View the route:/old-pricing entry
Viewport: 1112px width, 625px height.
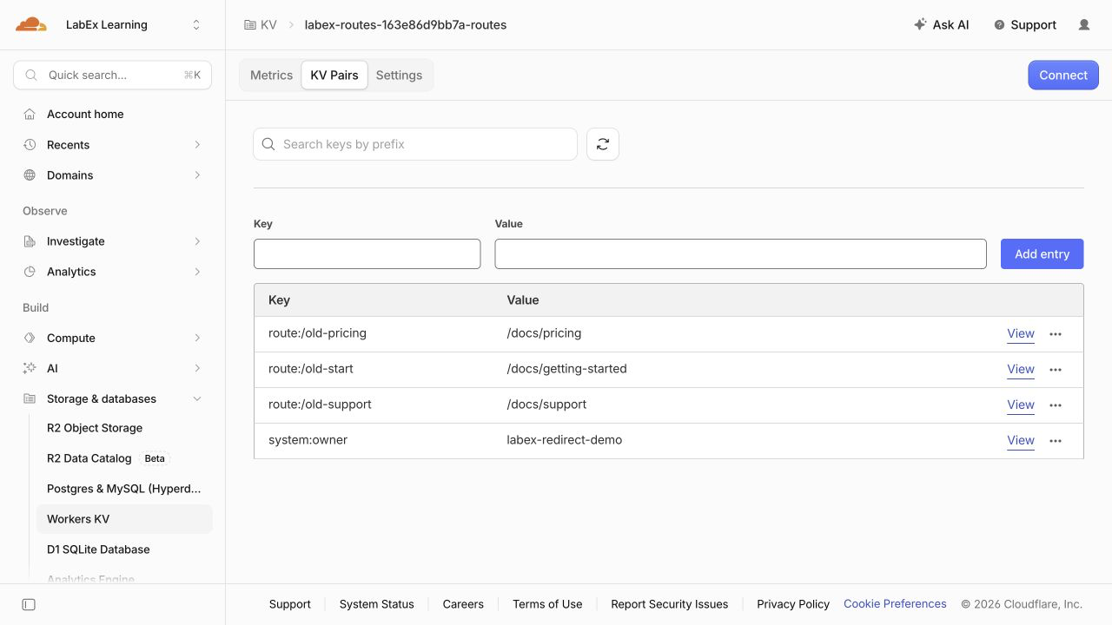1021,333
